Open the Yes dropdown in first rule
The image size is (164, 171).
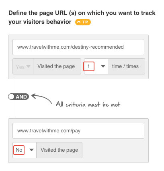click(x=23, y=66)
